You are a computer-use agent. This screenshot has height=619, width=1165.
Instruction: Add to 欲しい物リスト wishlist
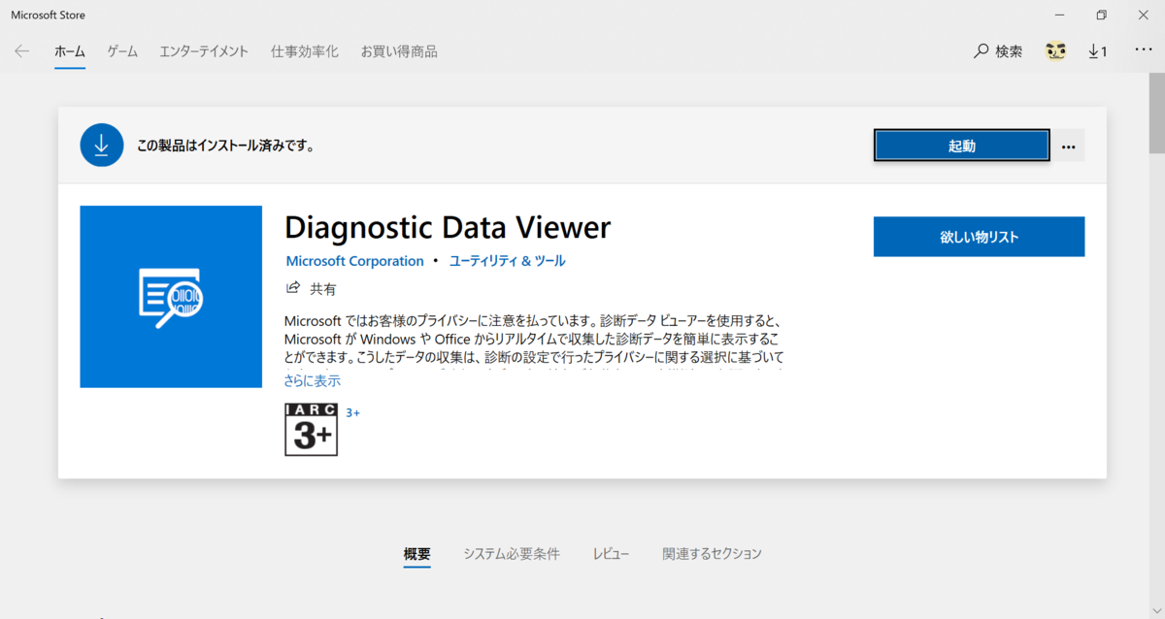(979, 237)
